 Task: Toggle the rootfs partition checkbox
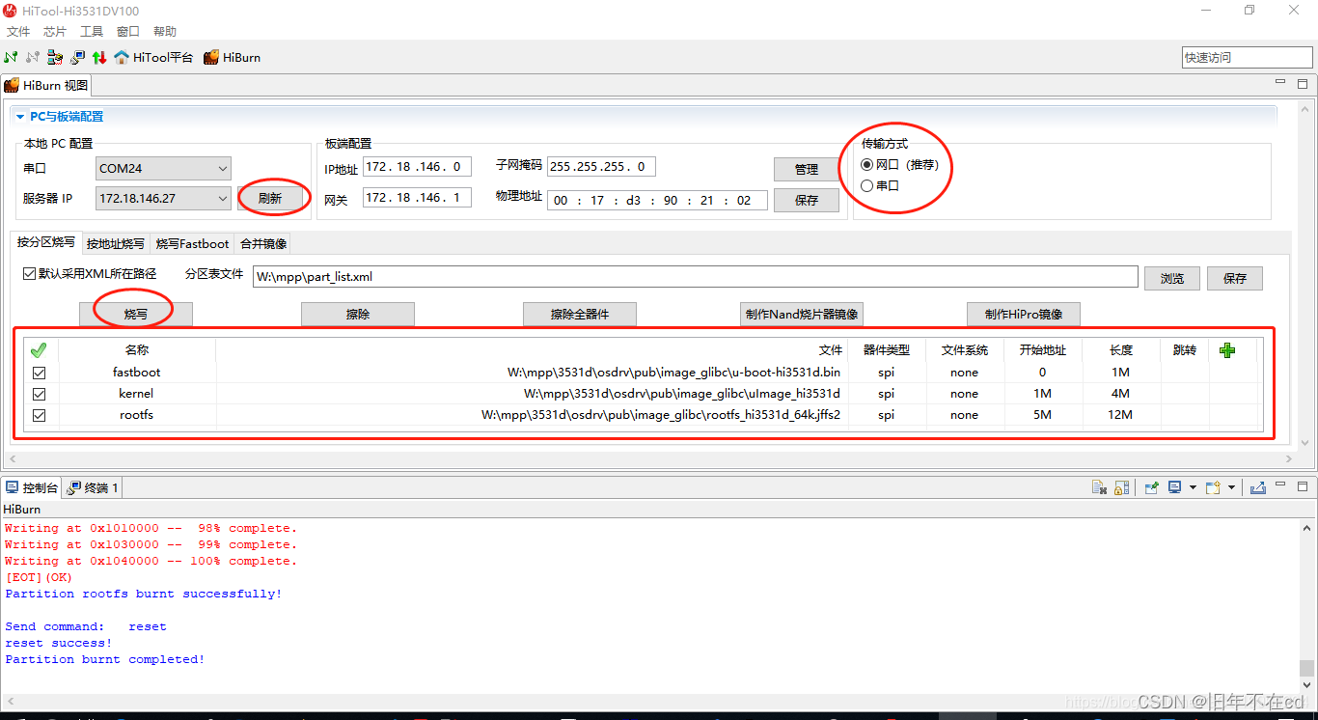point(40,415)
